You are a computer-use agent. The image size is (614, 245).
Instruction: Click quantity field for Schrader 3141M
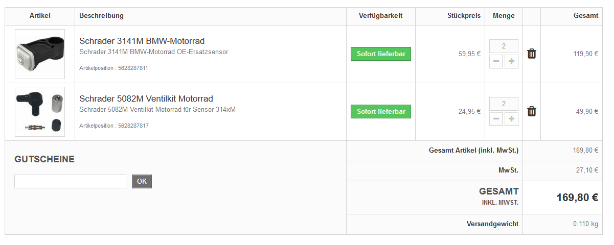pyautogui.click(x=504, y=46)
